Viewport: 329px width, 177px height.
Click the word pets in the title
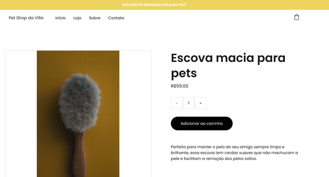184,73
